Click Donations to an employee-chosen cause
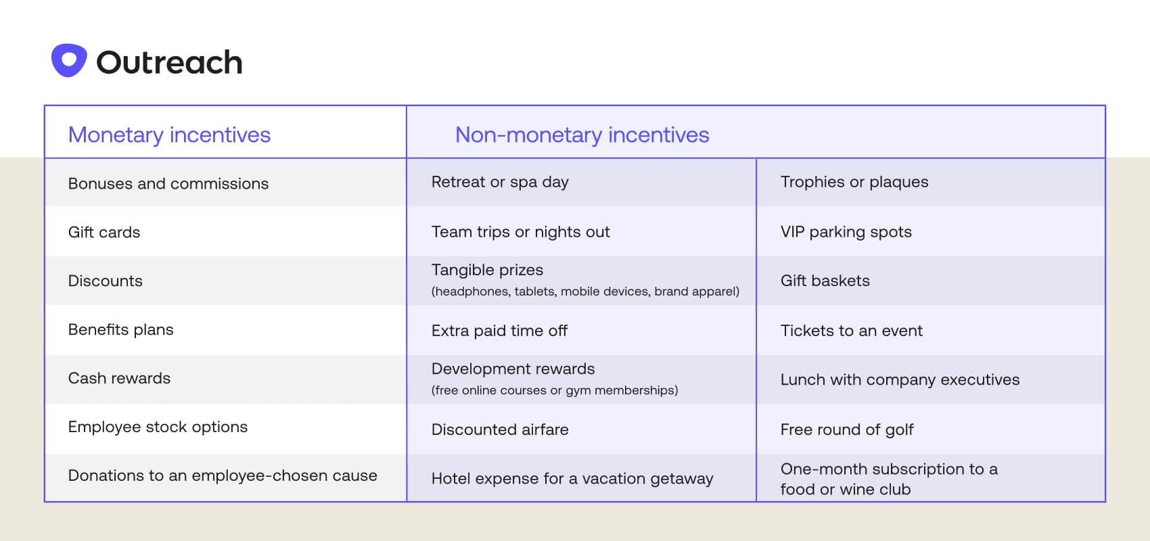Image resolution: width=1150 pixels, height=541 pixels. 223,475
